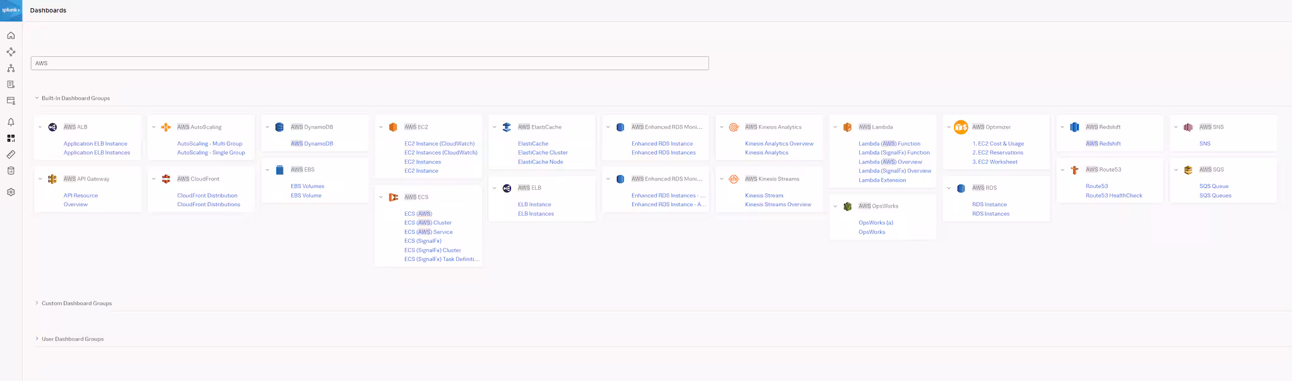Click the Dashboards grid icon in sidebar

[11, 138]
